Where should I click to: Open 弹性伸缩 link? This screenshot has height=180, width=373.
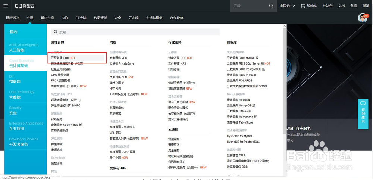tap(57, 144)
